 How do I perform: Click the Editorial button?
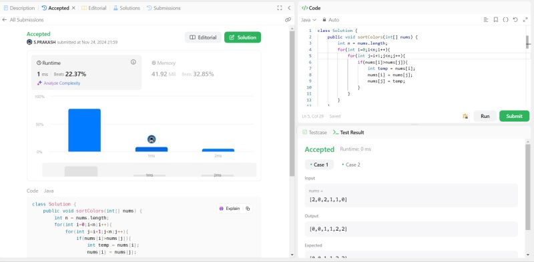pyautogui.click(x=203, y=37)
